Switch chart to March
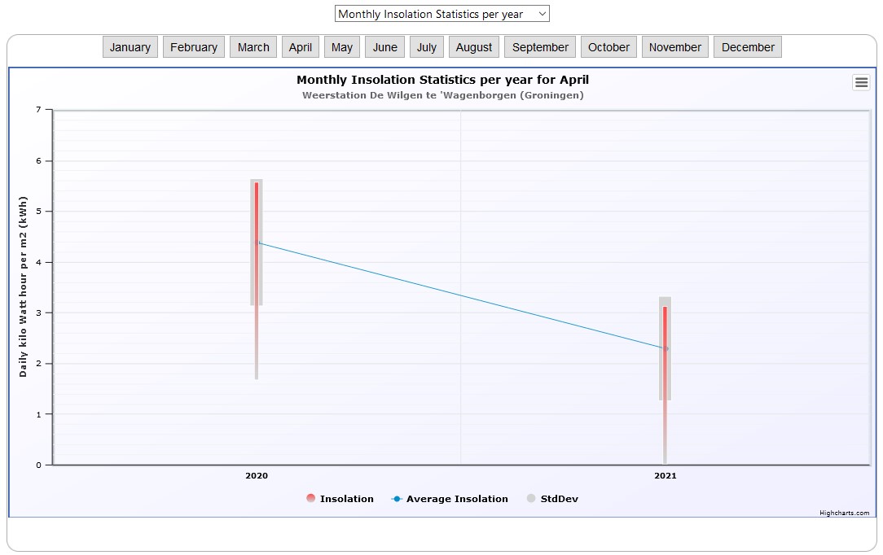This screenshot has width=883, height=555. pos(253,47)
